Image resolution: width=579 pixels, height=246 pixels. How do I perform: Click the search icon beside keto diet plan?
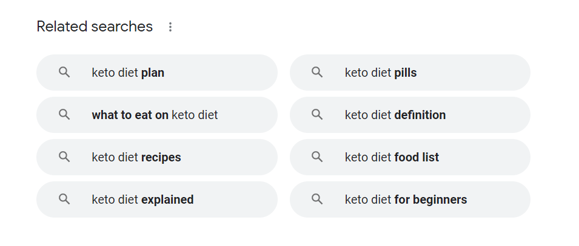coord(64,72)
